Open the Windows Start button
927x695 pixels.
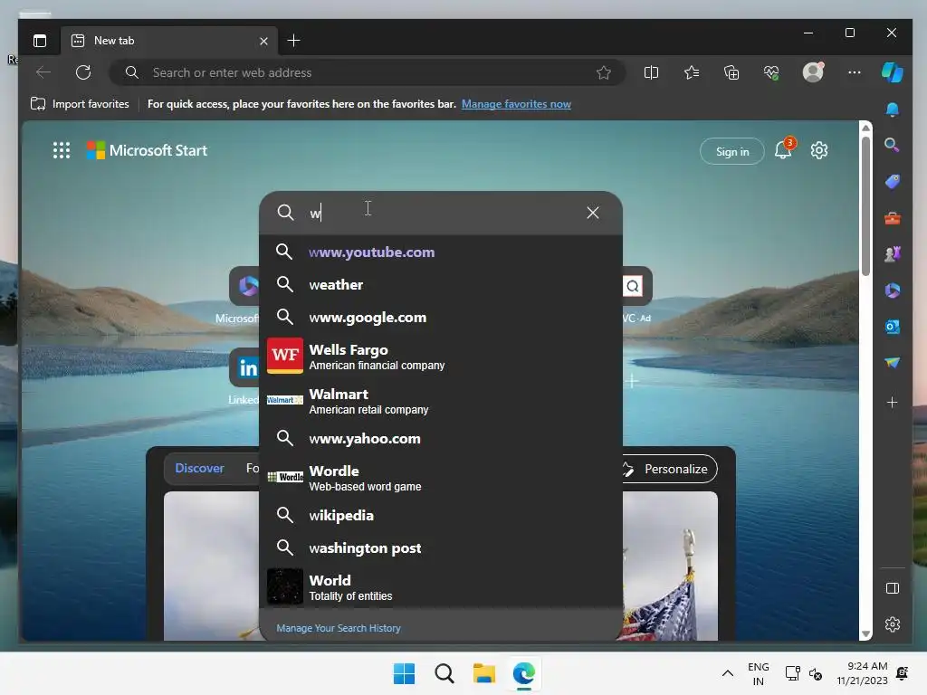(x=405, y=673)
